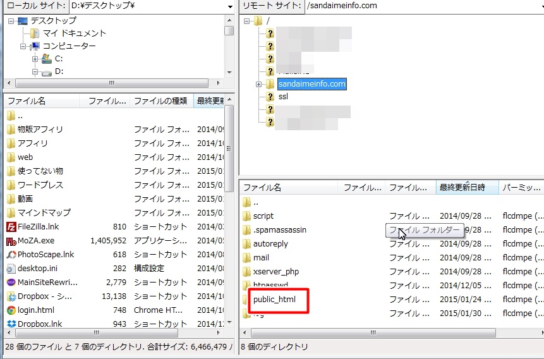
Task: Select the autoreply remote folder
Action: pos(270,244)
